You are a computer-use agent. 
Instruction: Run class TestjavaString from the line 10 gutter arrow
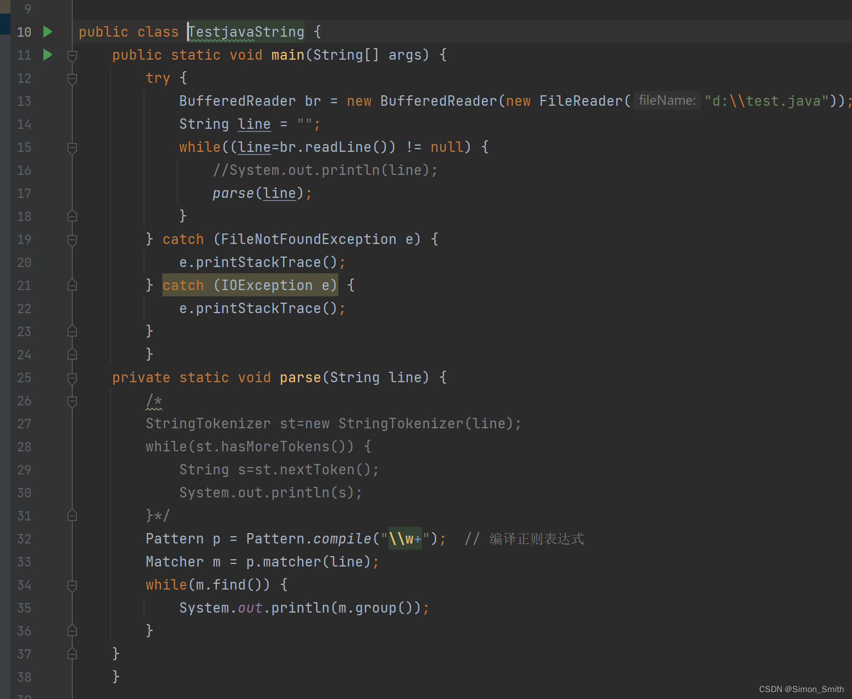point(48,32)
